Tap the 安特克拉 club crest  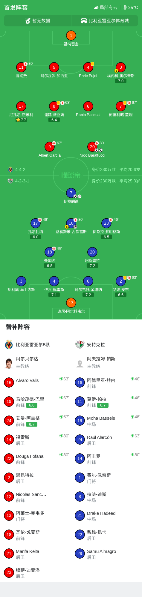(x=80, y=345)
